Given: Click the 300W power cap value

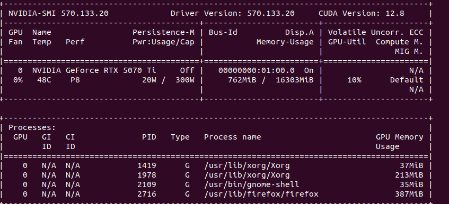Looking at the screenshot, I should [185, 80].
